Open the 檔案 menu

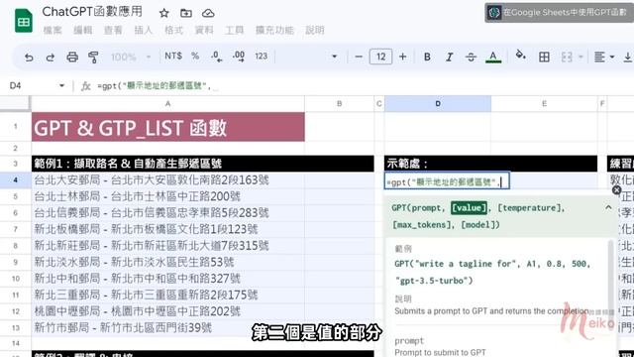53,30
